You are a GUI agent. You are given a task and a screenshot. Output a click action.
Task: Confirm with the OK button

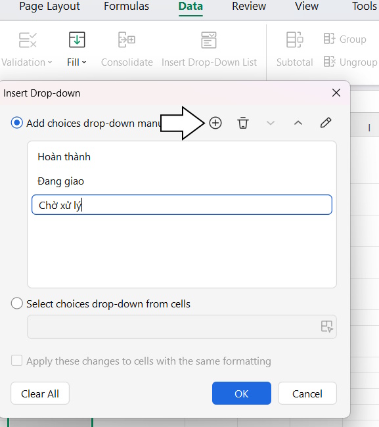[242, 393]
